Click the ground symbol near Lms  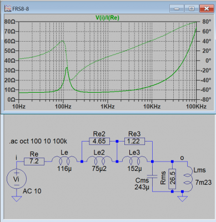pos(182,199)
